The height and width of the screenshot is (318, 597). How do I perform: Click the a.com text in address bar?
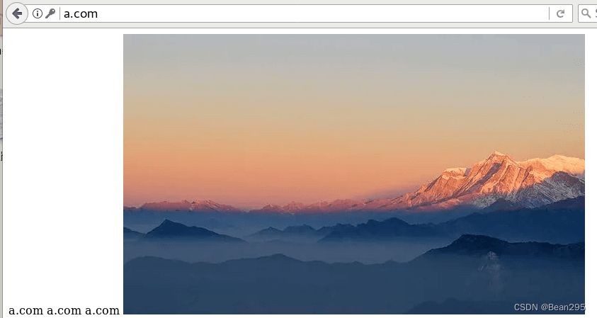coord(81,13)
